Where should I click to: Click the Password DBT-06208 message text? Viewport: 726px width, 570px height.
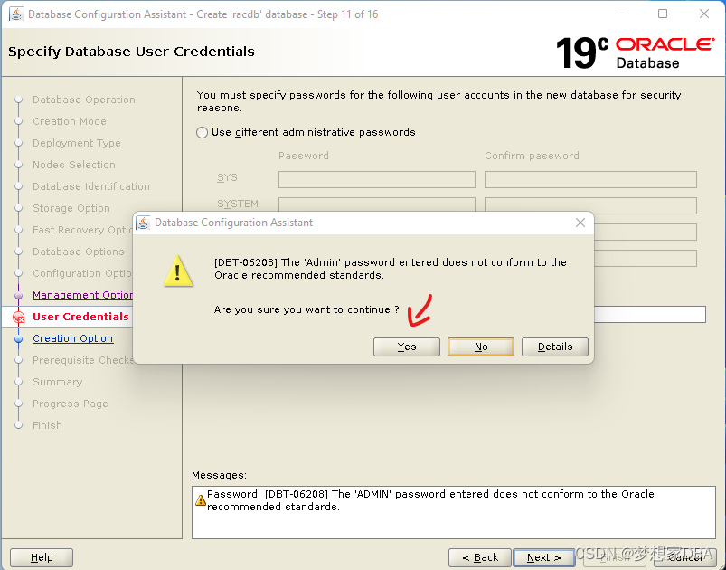[x=430, y=500]
